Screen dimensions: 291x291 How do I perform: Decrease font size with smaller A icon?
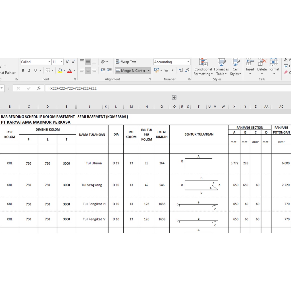point(74,62)
